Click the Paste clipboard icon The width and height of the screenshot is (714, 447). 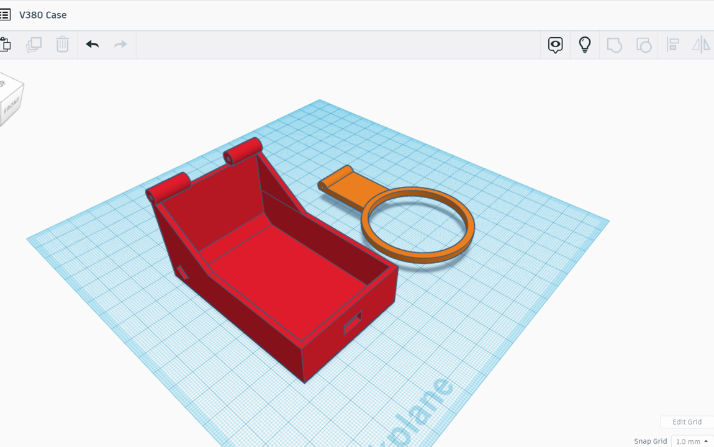[6, 45]
